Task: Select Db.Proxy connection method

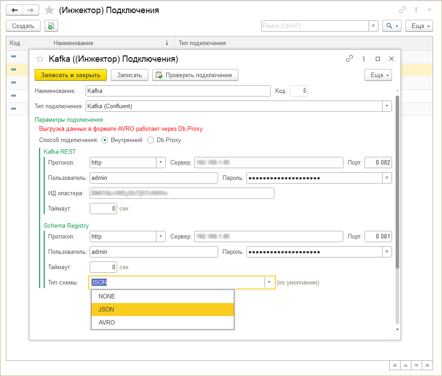Action: coord(151,140)
